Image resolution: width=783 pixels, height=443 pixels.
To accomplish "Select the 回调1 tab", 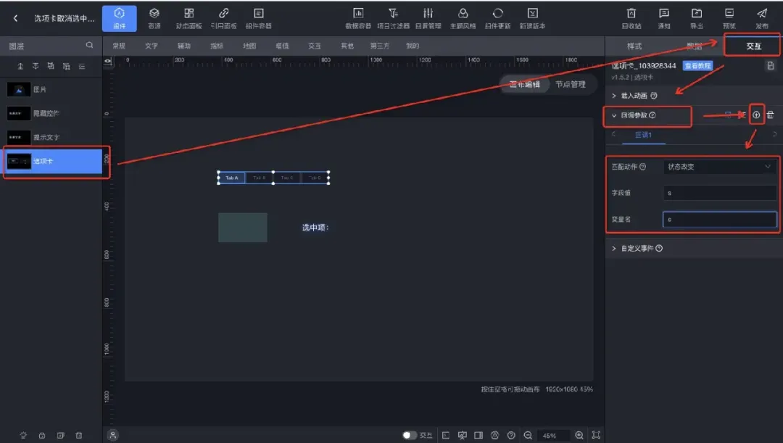I will tap(643, 135).
